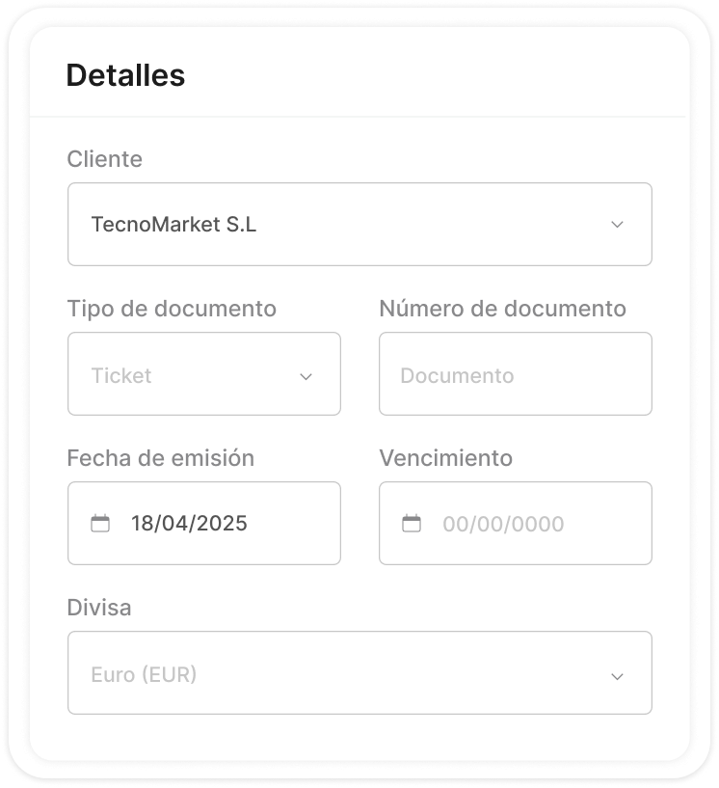Image resolution: width=719 pixels, height=788 pixels.
Task: Open the Divisa currency dropdown
Action: pos(359,673)
